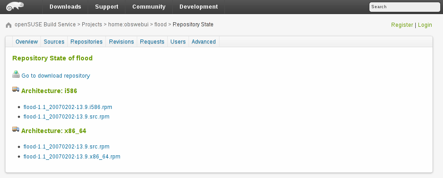Click the Search input field

[x=404, y=7]
